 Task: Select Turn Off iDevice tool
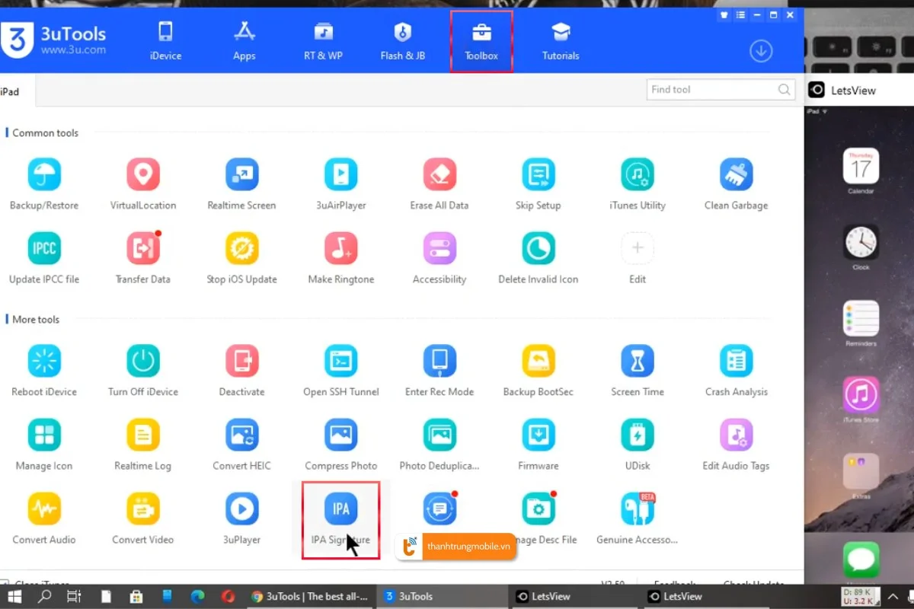pos(143,361)
